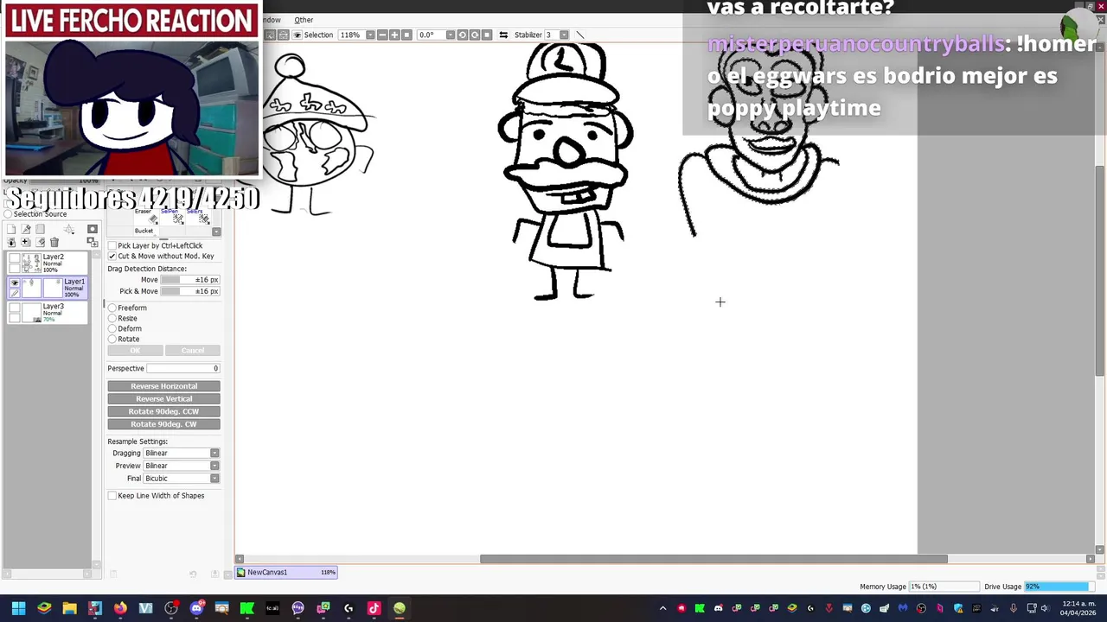Open the Final resample Bicubic dropdown
The image size is (1107, 622).
click(214, 479)
